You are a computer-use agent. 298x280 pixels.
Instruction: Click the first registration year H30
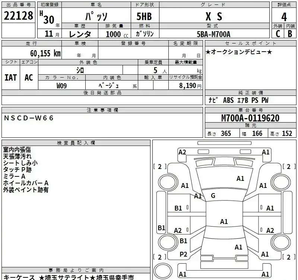click(49, 18)
